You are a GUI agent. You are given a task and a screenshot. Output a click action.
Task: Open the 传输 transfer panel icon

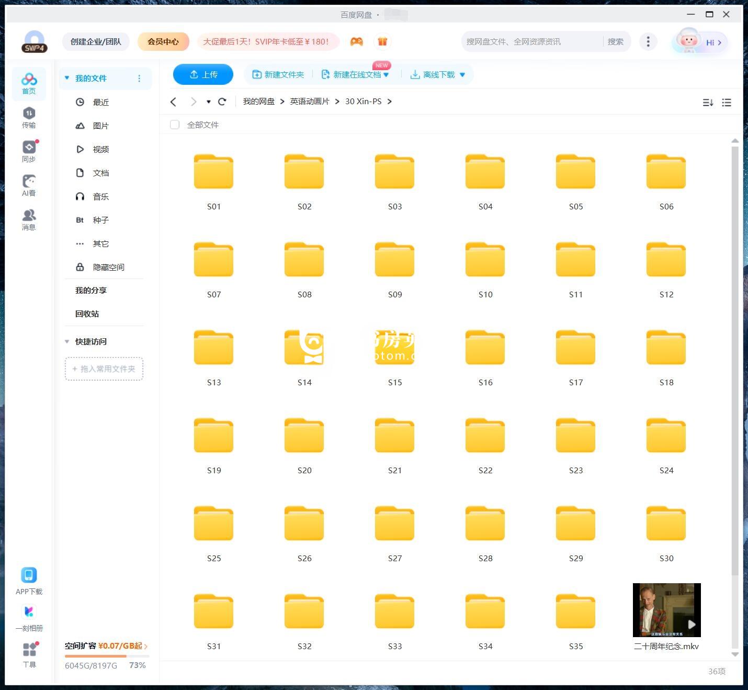[x=29, y=116]
